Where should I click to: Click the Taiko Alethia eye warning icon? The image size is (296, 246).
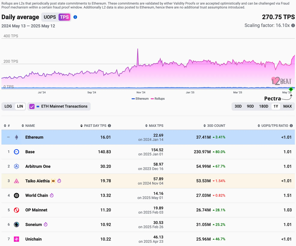[x=53, y=181]
